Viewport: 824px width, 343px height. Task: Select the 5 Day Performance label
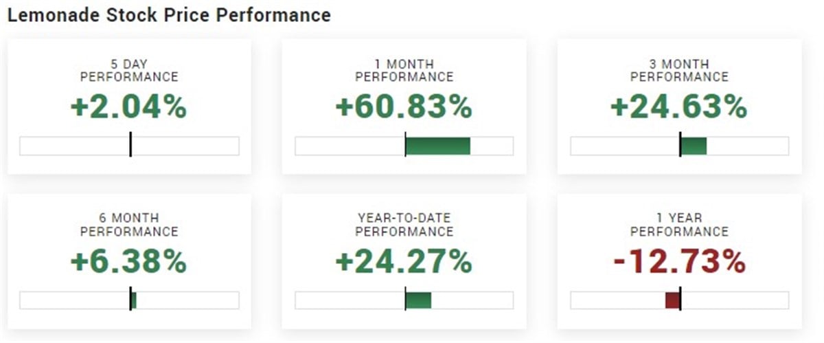click(x=129, y=69)
